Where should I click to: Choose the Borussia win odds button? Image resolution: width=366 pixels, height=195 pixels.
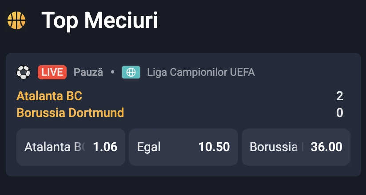(296, 147)
